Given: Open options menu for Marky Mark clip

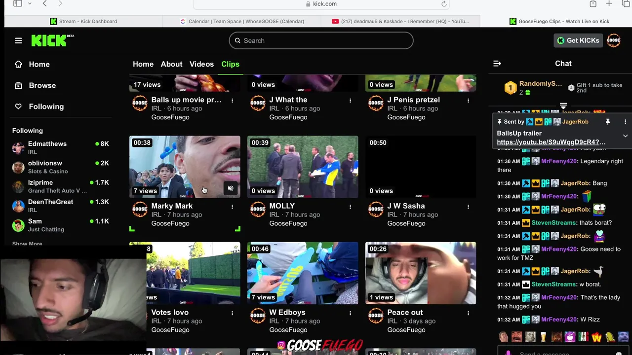Looking at the screenshot, I should tap(232, 207).
